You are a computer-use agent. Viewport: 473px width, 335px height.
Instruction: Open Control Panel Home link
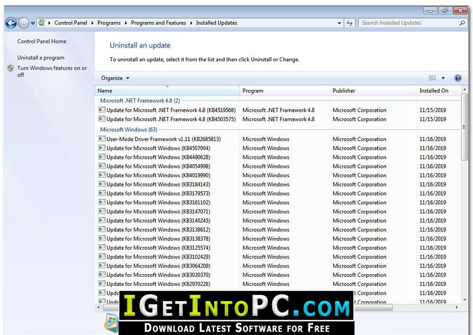(x=41, y=41)
